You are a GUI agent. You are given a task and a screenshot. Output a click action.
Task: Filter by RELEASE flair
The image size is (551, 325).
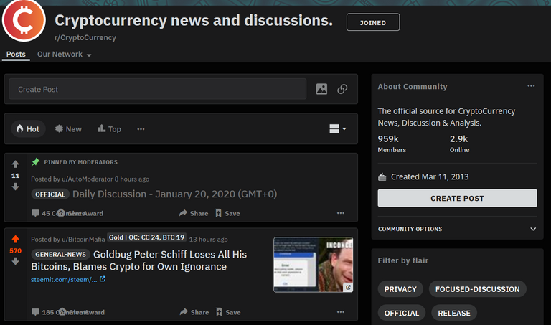click(454, 313)
